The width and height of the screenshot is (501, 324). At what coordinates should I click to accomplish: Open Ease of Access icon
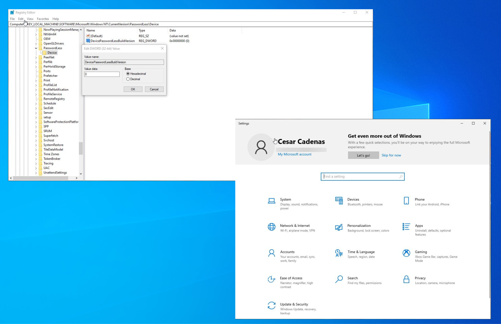(272, 279)
